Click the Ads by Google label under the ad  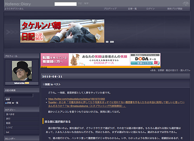pos(156,67)
